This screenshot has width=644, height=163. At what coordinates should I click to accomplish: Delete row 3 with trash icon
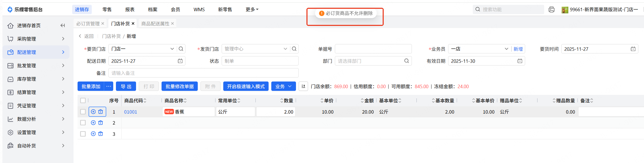tap(101, 134)
